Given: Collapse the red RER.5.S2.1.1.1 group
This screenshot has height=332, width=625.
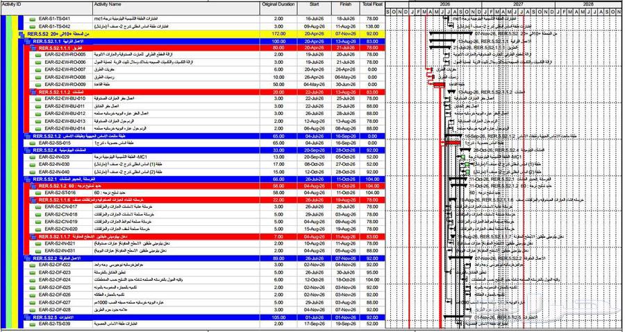Looking at the screenshot, I should (x=33, y=48).
